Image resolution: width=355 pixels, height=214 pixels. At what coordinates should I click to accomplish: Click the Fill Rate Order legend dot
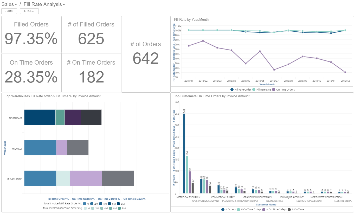[232, 89]
